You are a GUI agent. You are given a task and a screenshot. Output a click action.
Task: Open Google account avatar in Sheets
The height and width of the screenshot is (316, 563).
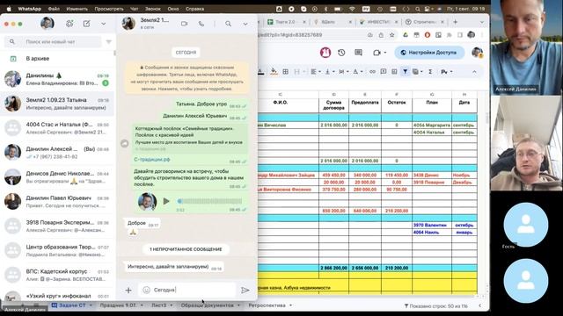pyautogui.click(x=477, y=53)
